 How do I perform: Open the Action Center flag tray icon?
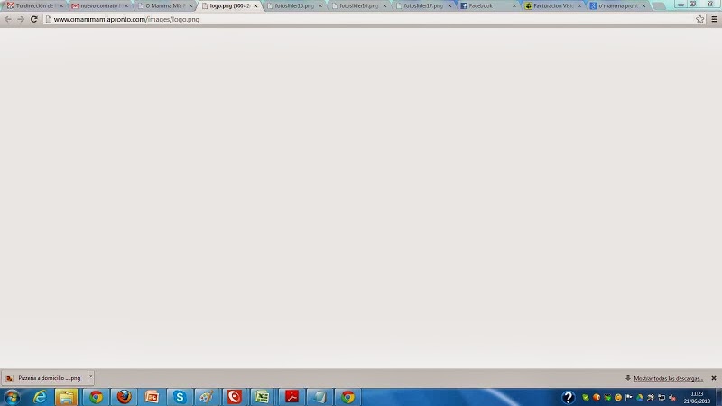coord(628,397)
